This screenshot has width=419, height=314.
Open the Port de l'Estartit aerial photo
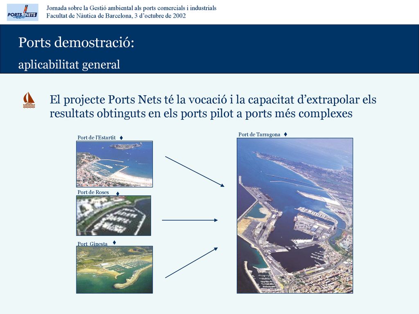point(115,164)
